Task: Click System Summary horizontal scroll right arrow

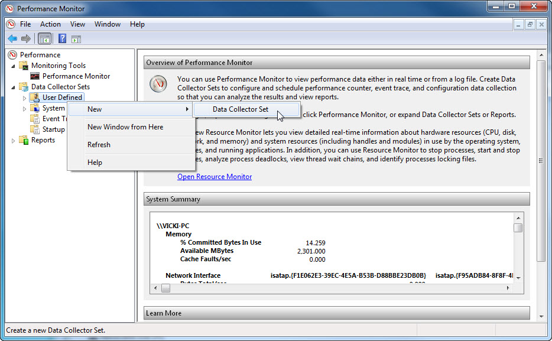Action: tap(508, 288)
